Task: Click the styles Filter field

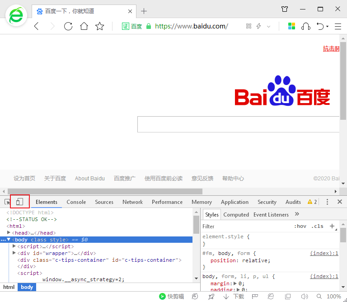Action: (x=246, y=226)
